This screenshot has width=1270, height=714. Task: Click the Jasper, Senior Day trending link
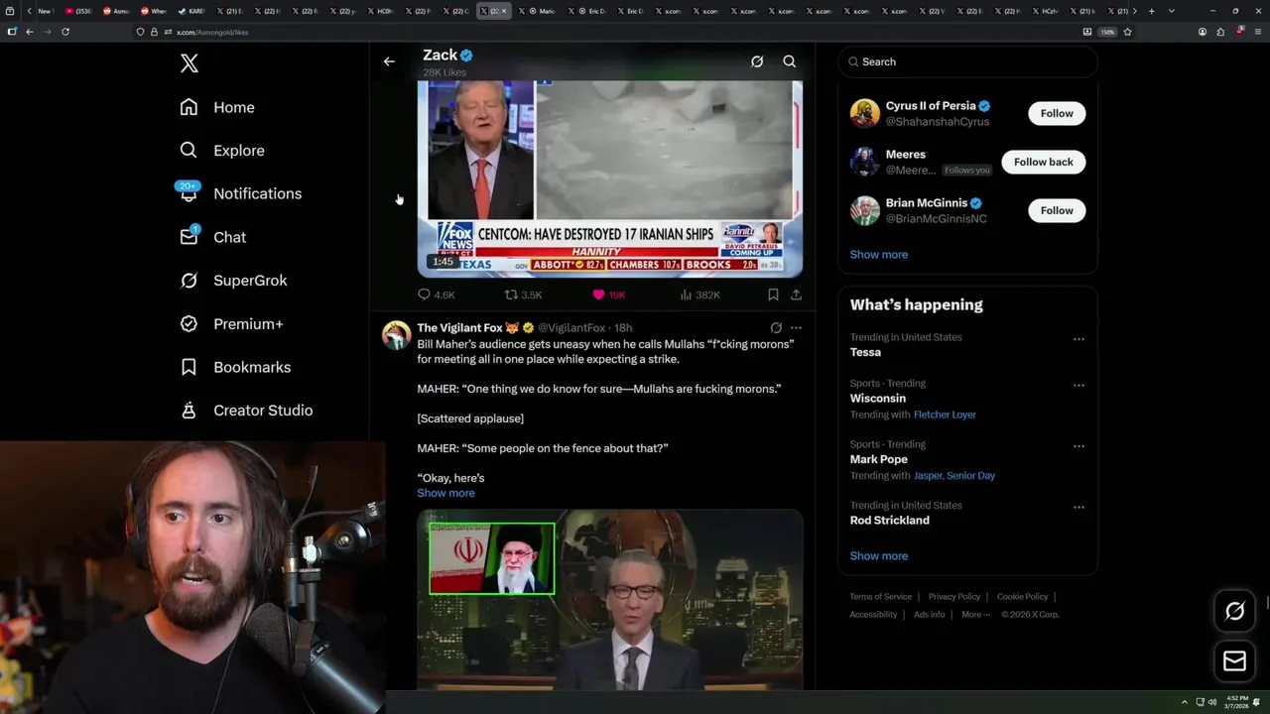click(954, 476)
